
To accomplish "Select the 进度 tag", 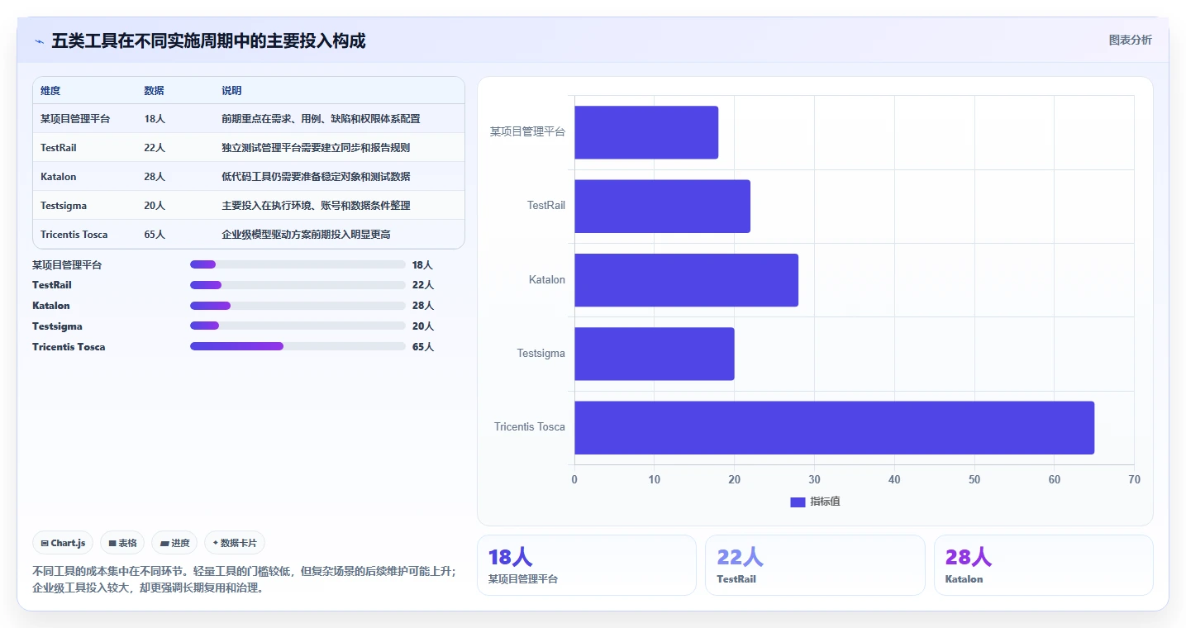I will (x=174, y=543).
